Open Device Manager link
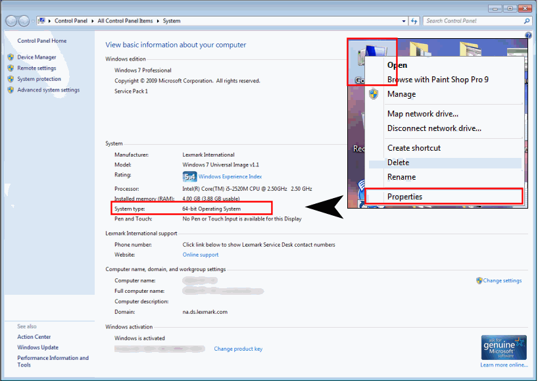The height and width of the screenshot is (381, 538). pos(37,57)
